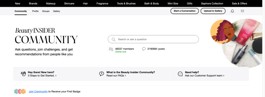
Task: Click the illustrated woman avatar image
Action: pos(222,32)
